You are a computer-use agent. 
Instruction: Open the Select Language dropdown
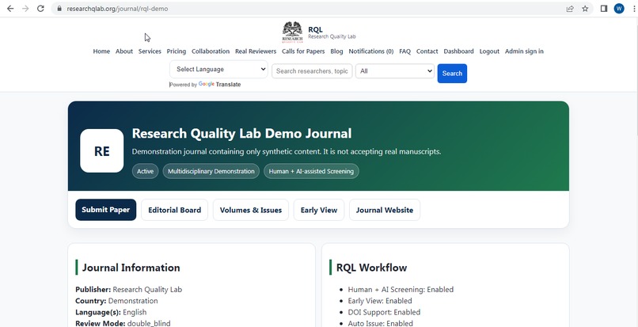[x=219, y=69]
